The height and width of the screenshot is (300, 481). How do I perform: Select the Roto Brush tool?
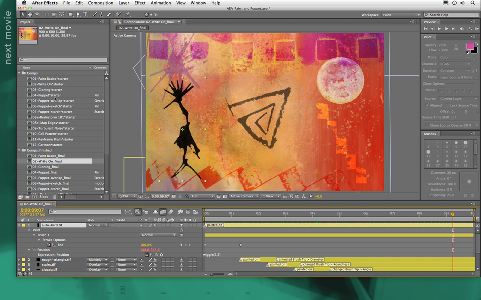pos(118,14)
